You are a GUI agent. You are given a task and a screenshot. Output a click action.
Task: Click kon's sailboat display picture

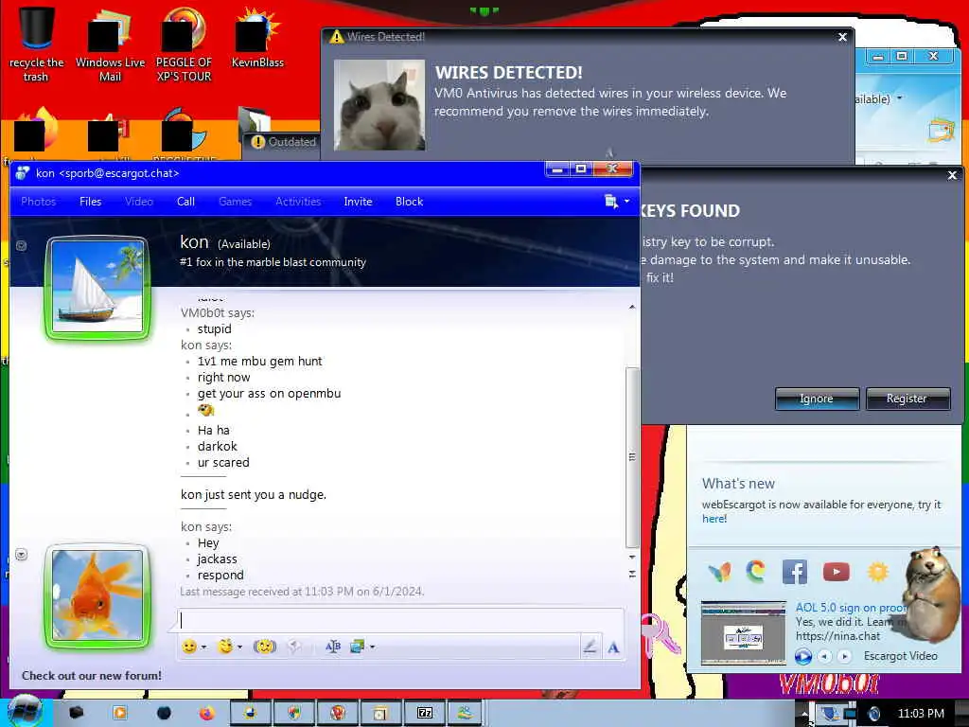click(x=97, y=287)
